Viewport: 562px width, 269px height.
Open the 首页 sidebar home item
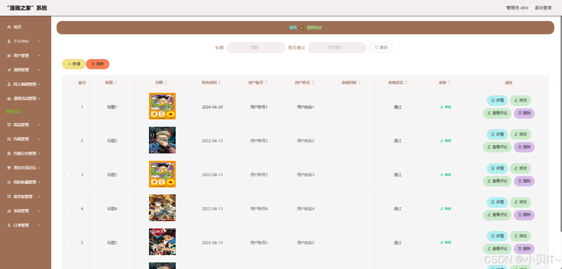point(25,27)
